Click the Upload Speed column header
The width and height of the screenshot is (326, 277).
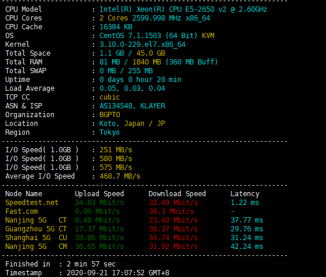pos(99,194)
